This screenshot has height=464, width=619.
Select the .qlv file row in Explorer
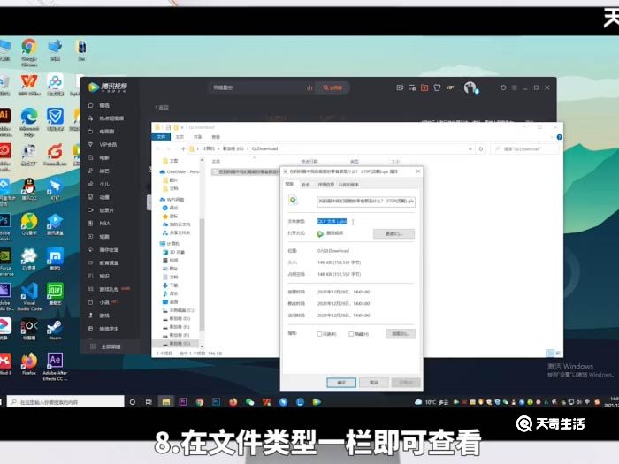[x=246, y=172]
